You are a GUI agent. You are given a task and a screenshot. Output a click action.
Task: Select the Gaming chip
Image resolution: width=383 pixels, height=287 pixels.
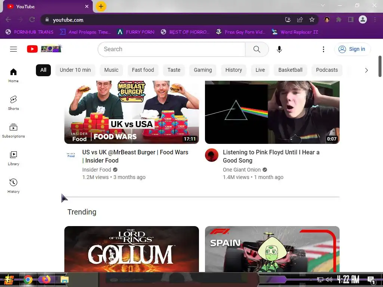point(203,70)
